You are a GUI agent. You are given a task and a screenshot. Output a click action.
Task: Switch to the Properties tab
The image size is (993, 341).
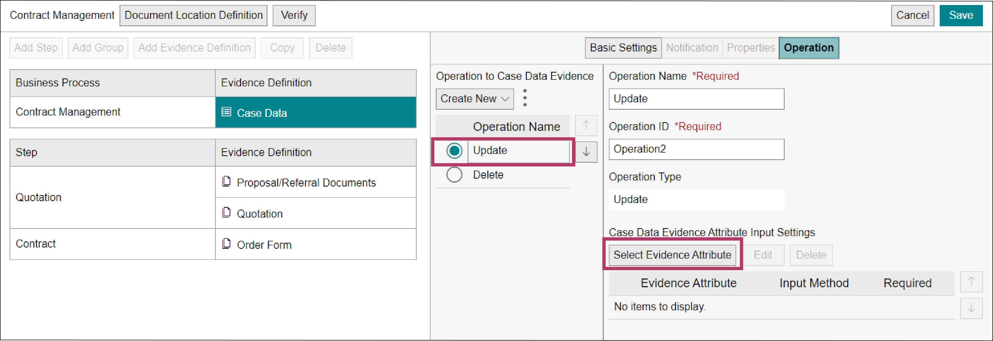[x=750, y=48]
